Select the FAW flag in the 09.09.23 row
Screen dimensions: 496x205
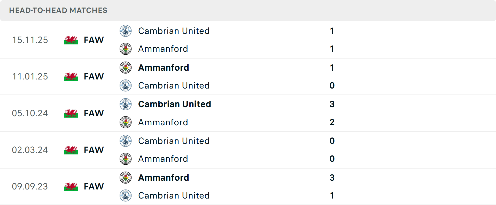point(71,186)
